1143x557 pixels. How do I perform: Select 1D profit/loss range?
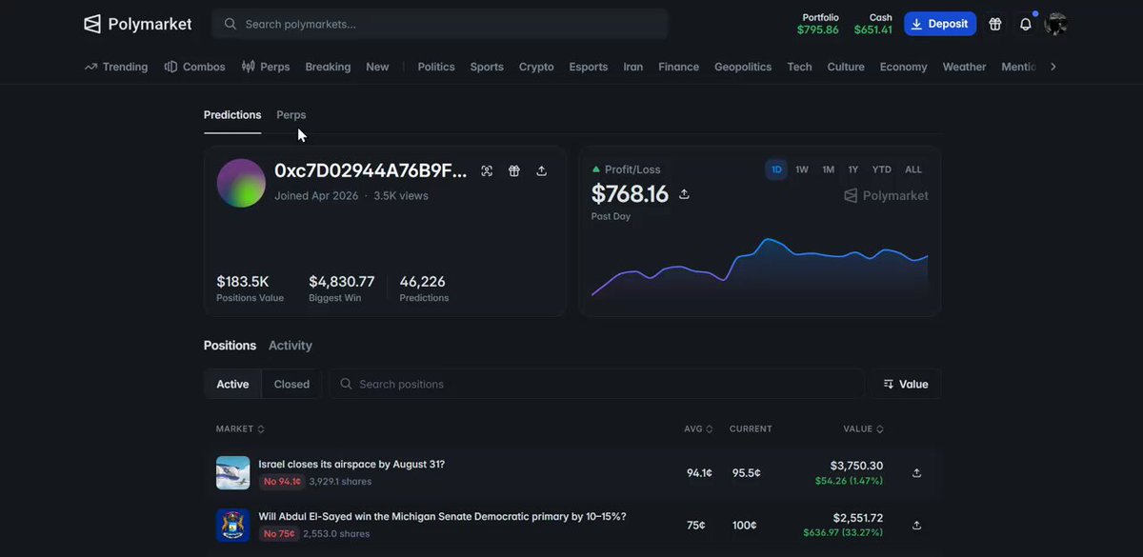(x=776, y=169)
